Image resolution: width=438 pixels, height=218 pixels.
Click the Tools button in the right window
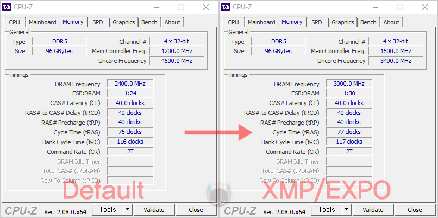tap(327, 210)
